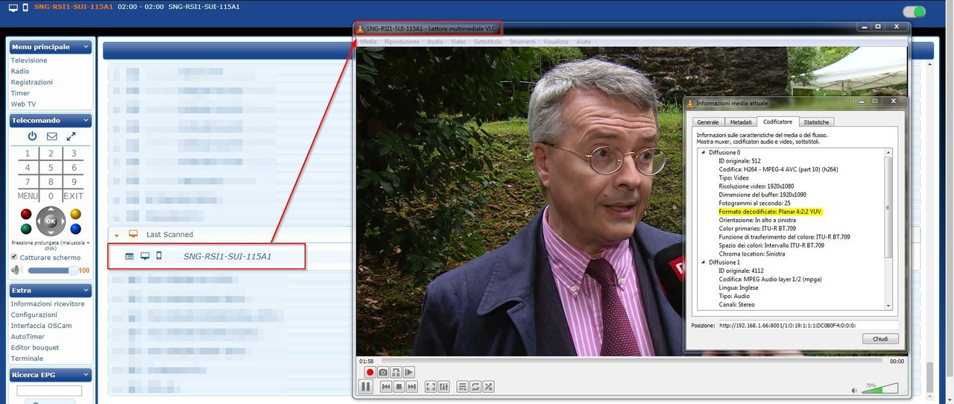Screen dimensions: 954x404
Task: Collapse the Last Scanned bouquet arrow
Action: (117, 235)
